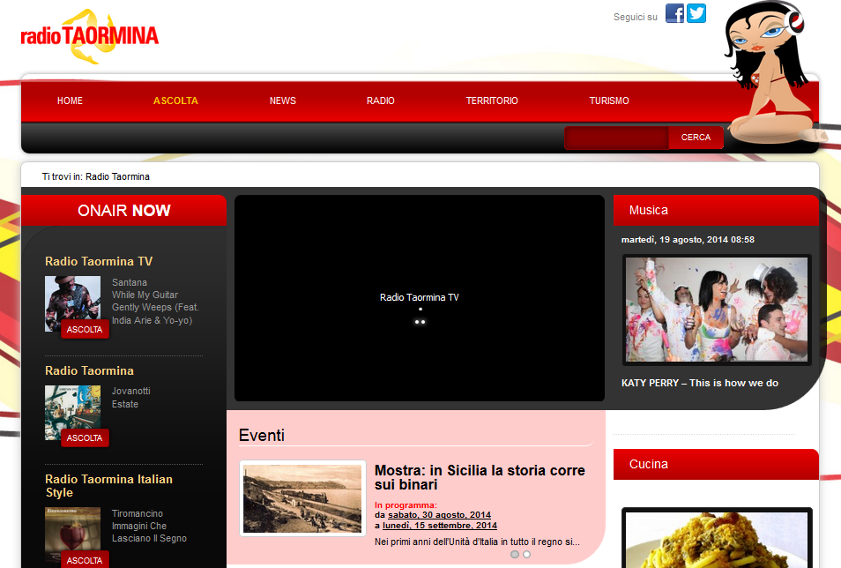This screenshot has width=841, height=568.
Task: Open the Twitter profile icon
Action: tap(696, 13)
